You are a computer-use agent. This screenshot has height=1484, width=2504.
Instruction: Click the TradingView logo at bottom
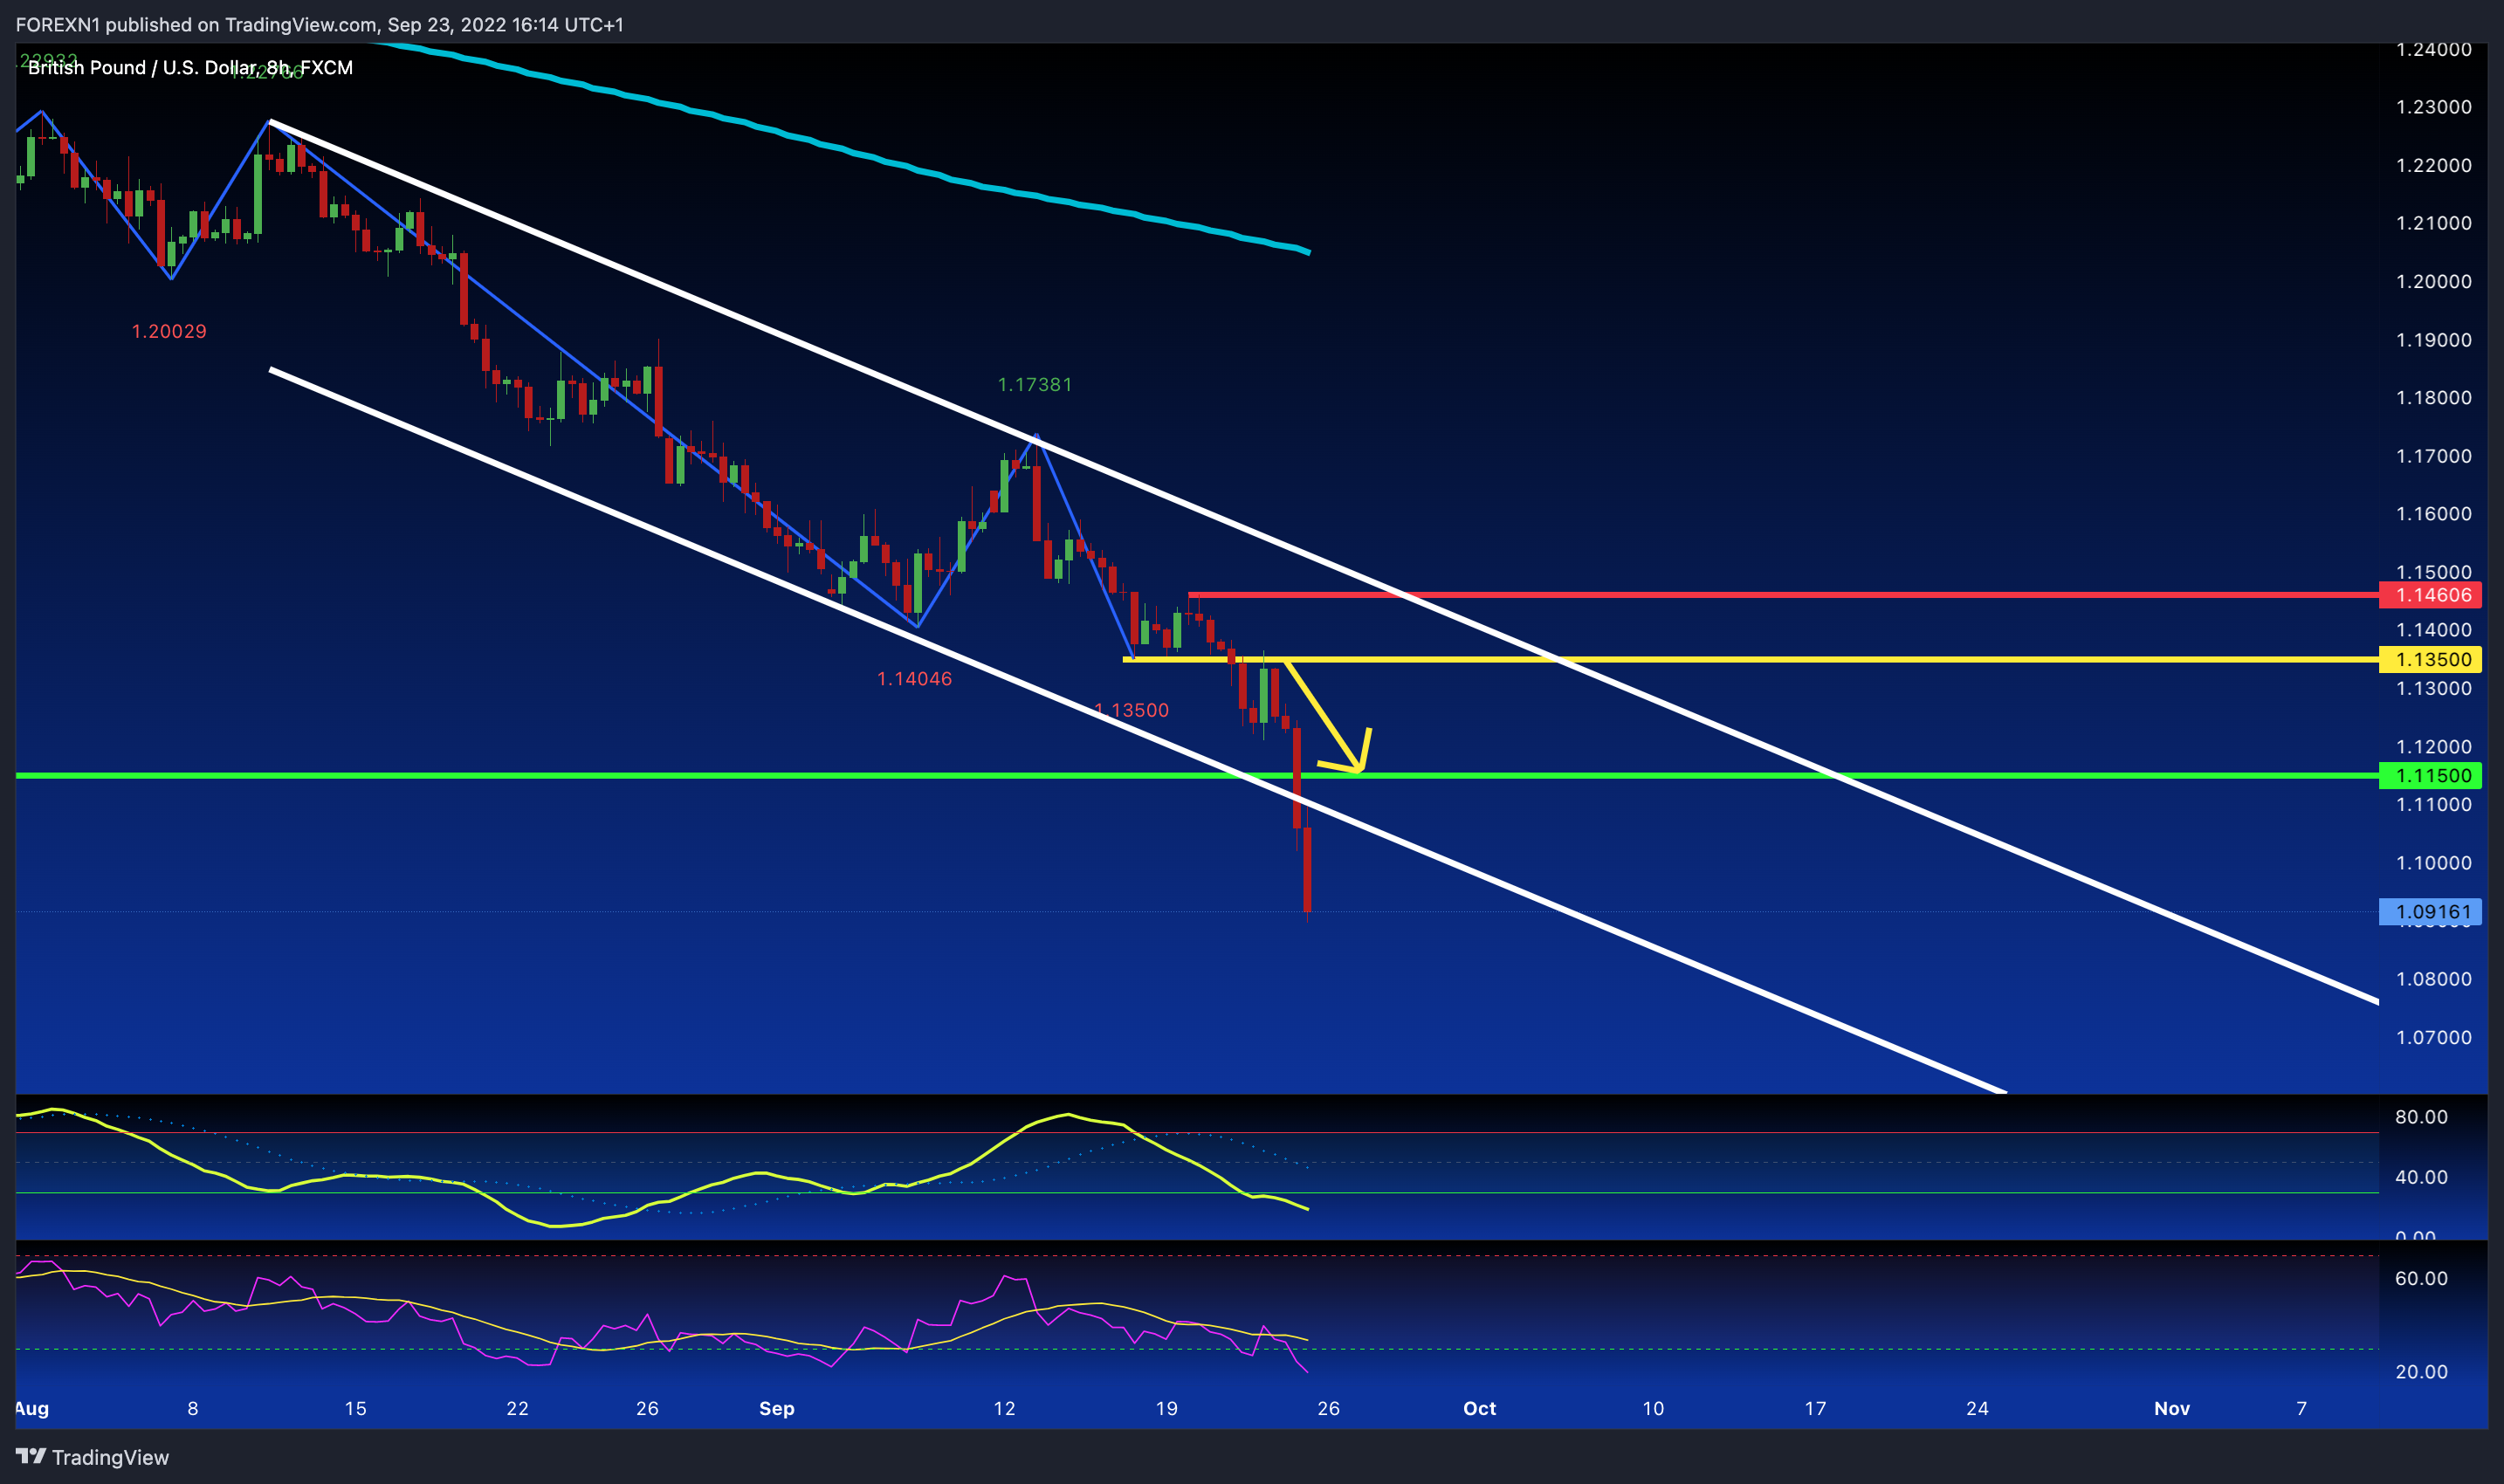(x=92, y=1457)
